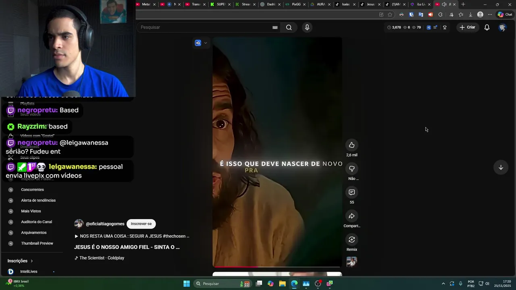516x290 pixels.
Task: Open browser downloads icon
Action: pyautogui.click(x=470, y=14)
